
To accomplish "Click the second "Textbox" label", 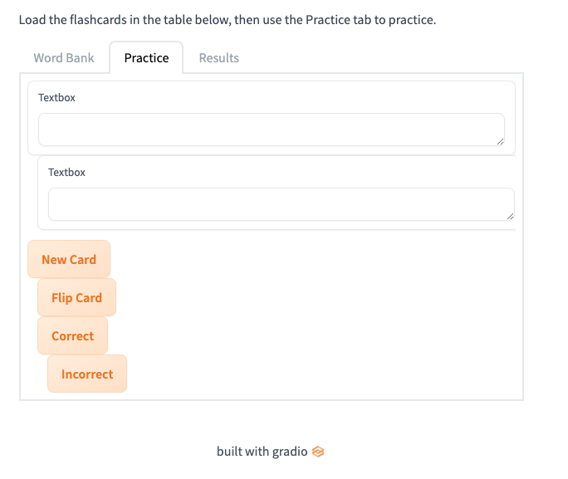I will 66,173.
